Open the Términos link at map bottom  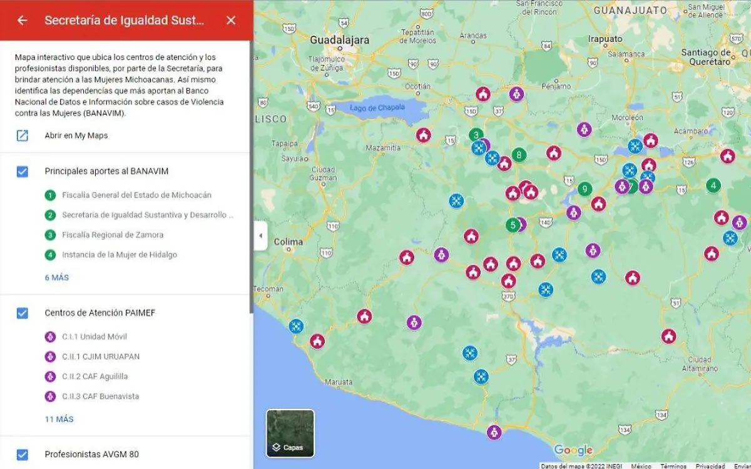click(673, 466)
